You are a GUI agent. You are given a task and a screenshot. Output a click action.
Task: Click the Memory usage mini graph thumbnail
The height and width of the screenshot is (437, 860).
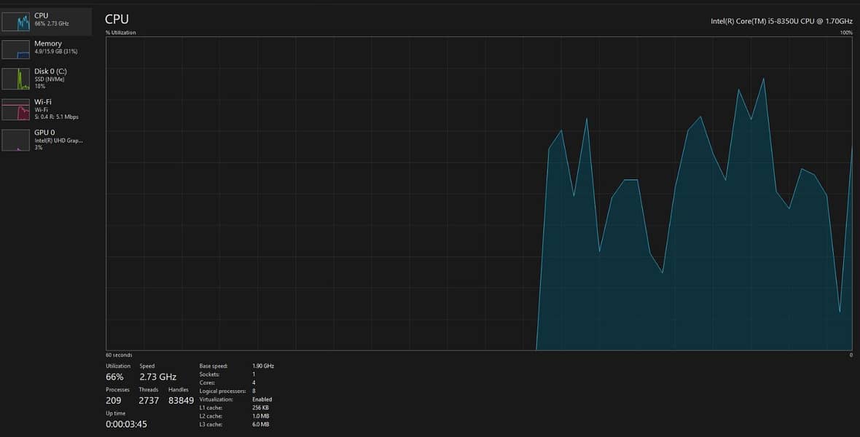pyautogui.click(x=16, y=50)
